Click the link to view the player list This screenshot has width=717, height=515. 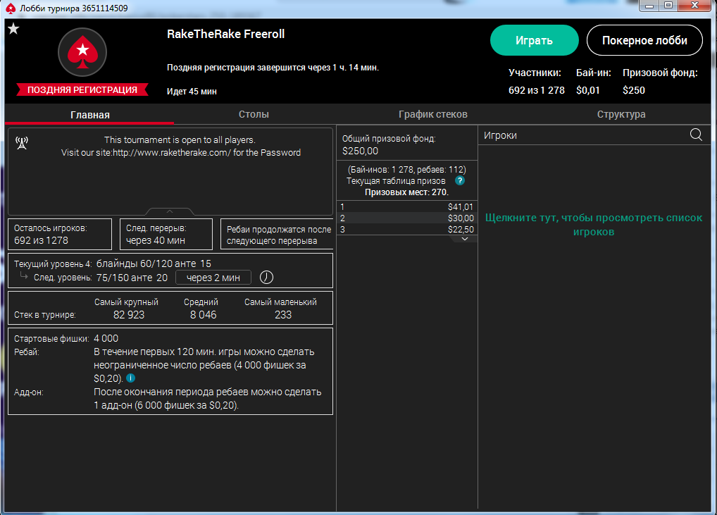[x=594, y=225]
